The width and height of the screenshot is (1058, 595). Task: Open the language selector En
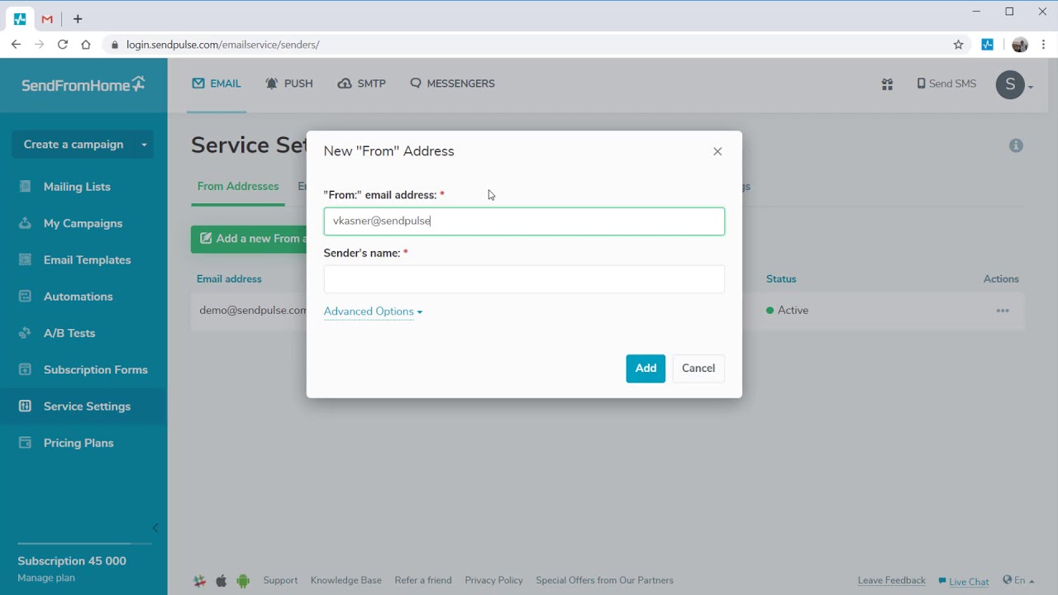pyautogui.click(x=1018, y=581)
